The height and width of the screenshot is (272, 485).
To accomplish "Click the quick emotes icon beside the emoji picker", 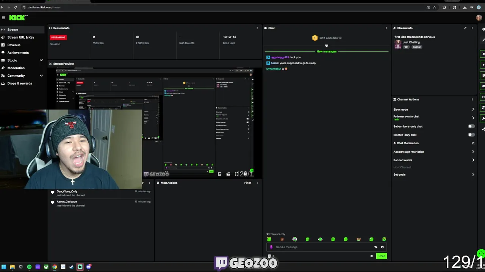I will pos(375,247).
